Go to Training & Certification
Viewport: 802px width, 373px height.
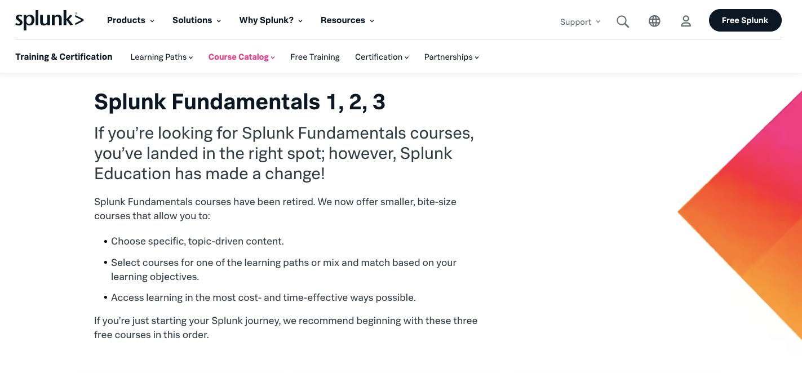[x=64, y=56]
